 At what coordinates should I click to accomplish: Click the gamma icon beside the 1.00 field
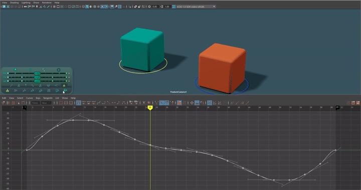[161, 6]
